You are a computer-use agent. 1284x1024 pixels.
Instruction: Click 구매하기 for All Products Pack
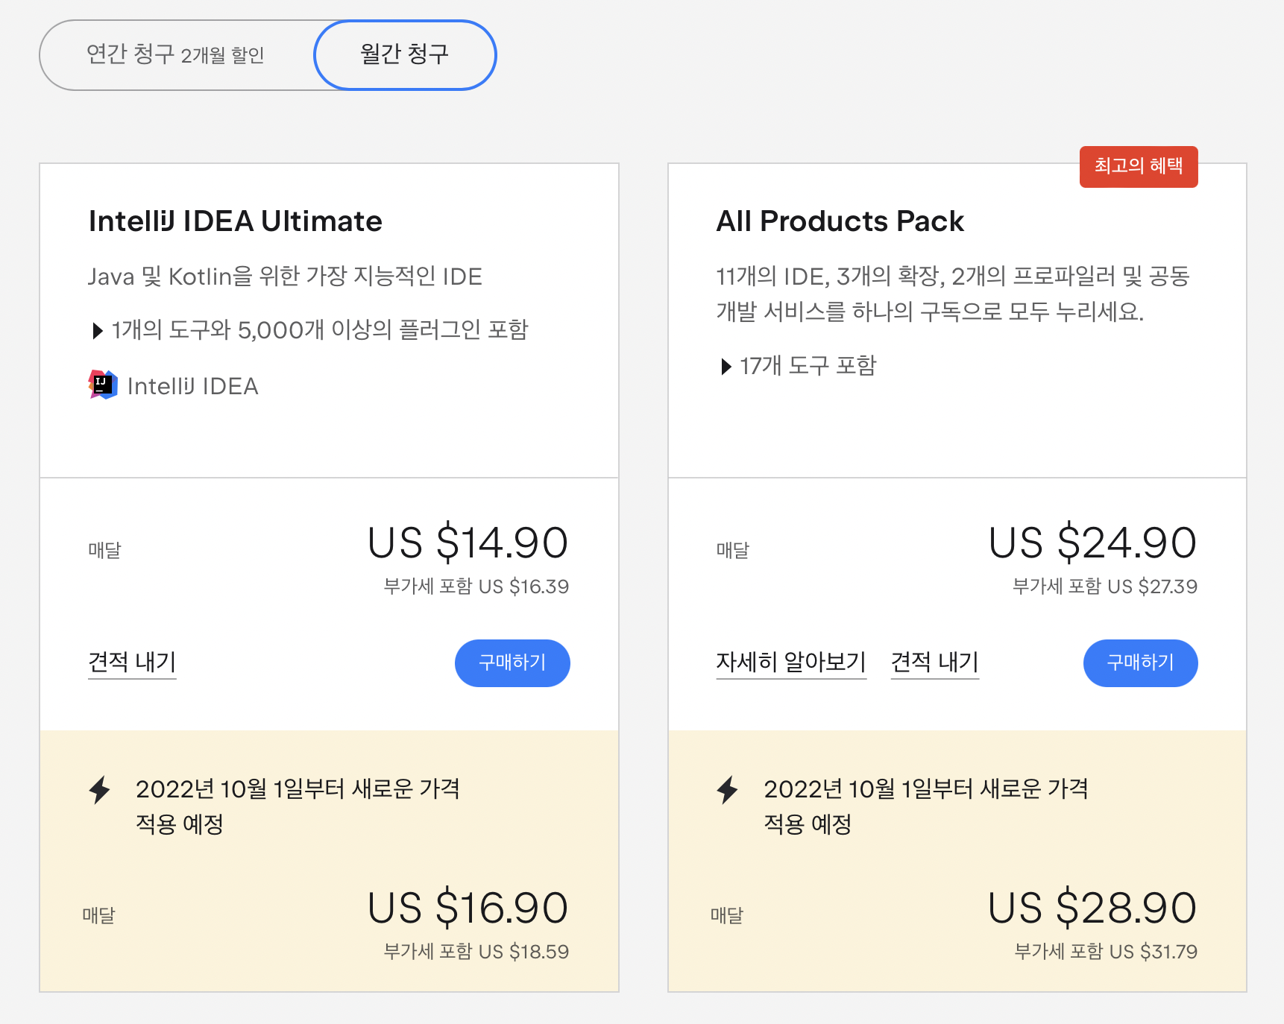(x=1140, y=663)
